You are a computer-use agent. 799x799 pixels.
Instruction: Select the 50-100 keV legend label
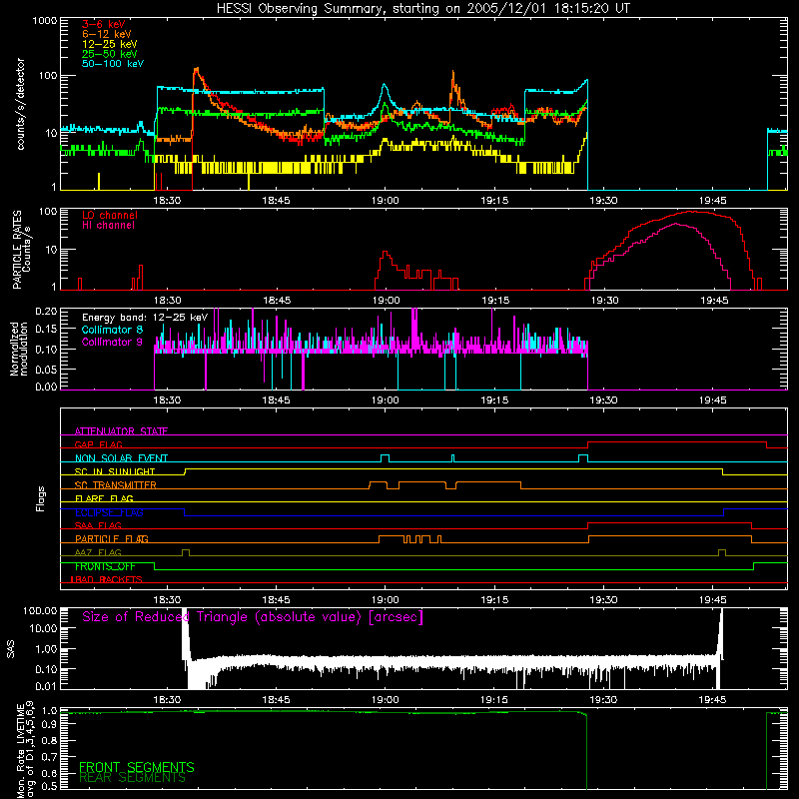pos(113,64)
